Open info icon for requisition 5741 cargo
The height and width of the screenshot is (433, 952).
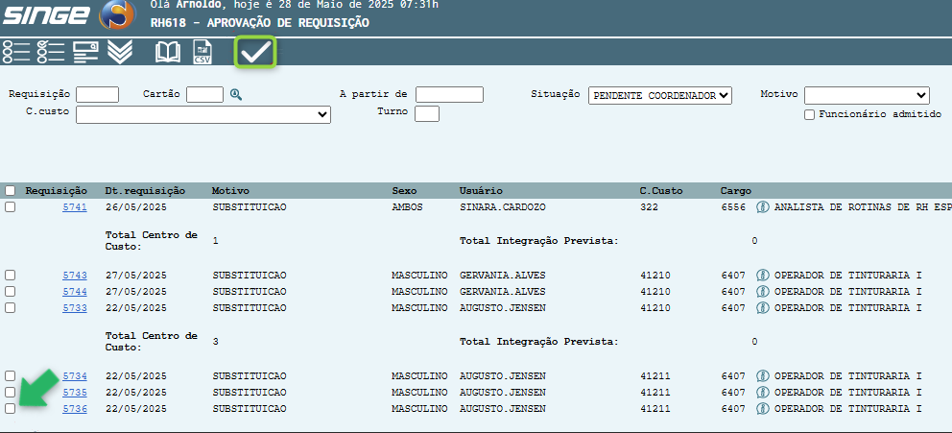click(x=764, y=206)
